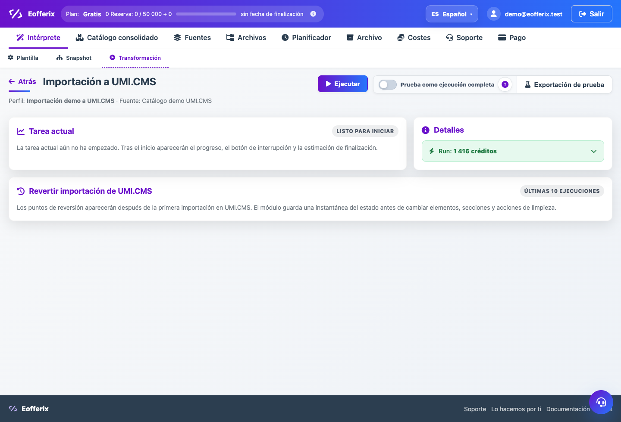The image size is (621, 422).
Task: Select the Plantilla sub-tab
Action: coord(23,58)
